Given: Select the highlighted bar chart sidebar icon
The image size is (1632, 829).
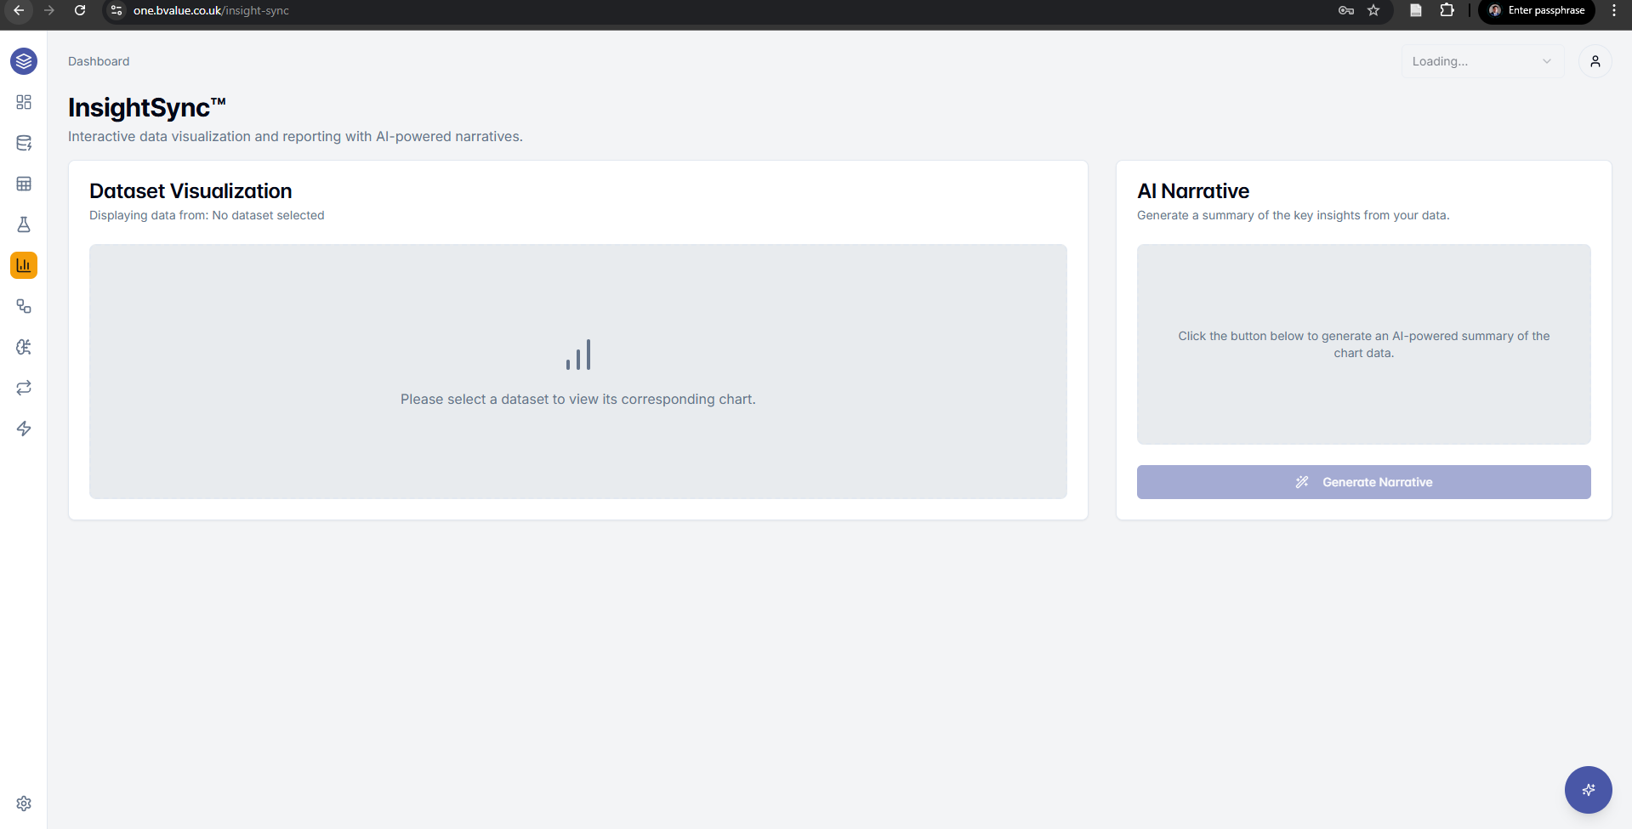Looking at the screenshot, I should pos(24,265).
